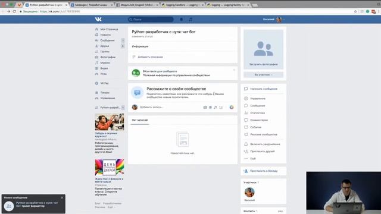Open Друзья in the left menu
The image size is (381, 214).
point(105,46)
